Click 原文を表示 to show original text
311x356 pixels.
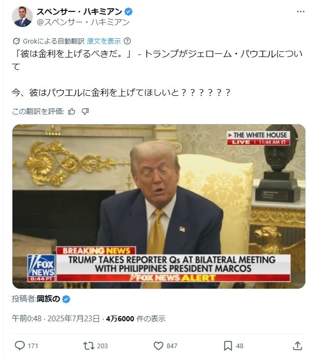(104, 41)
